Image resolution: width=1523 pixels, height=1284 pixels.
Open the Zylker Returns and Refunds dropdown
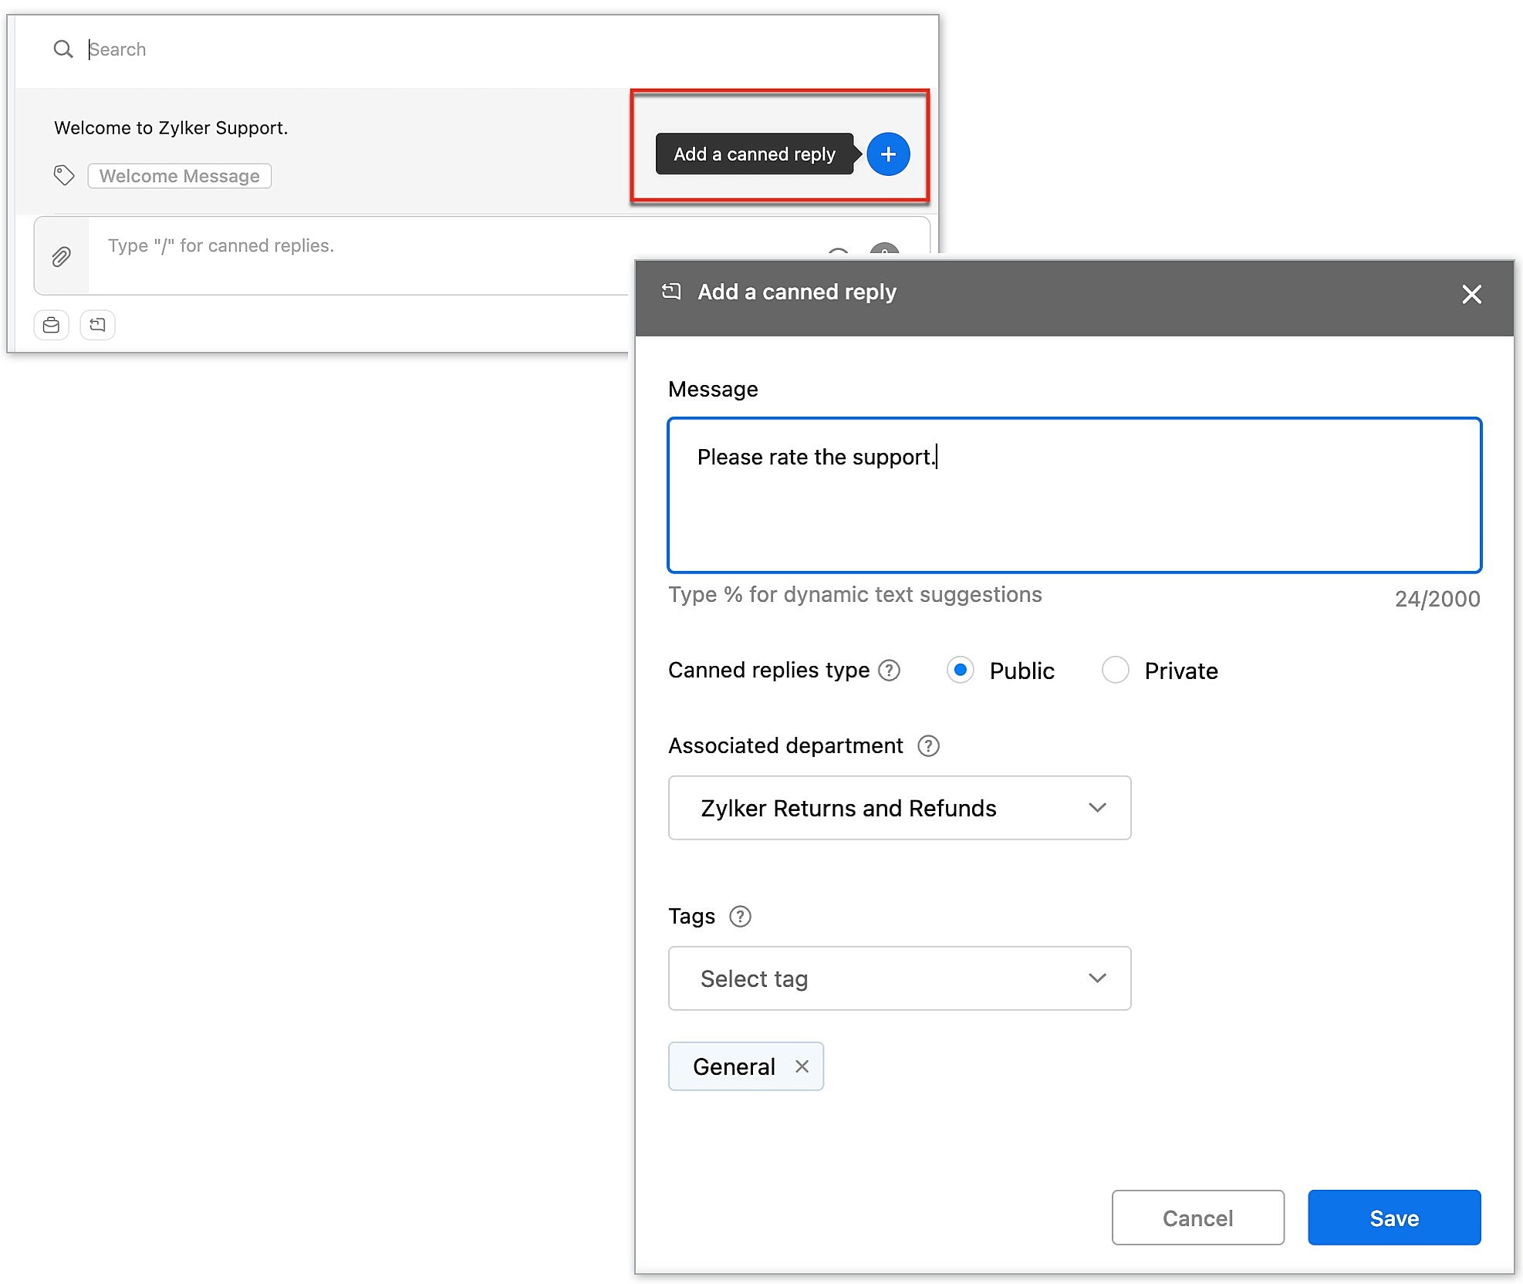(899, 808)
